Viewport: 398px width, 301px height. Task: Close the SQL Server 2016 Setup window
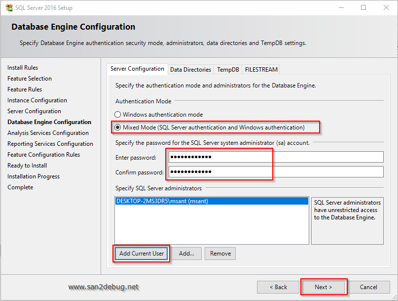tap(386, 8)
